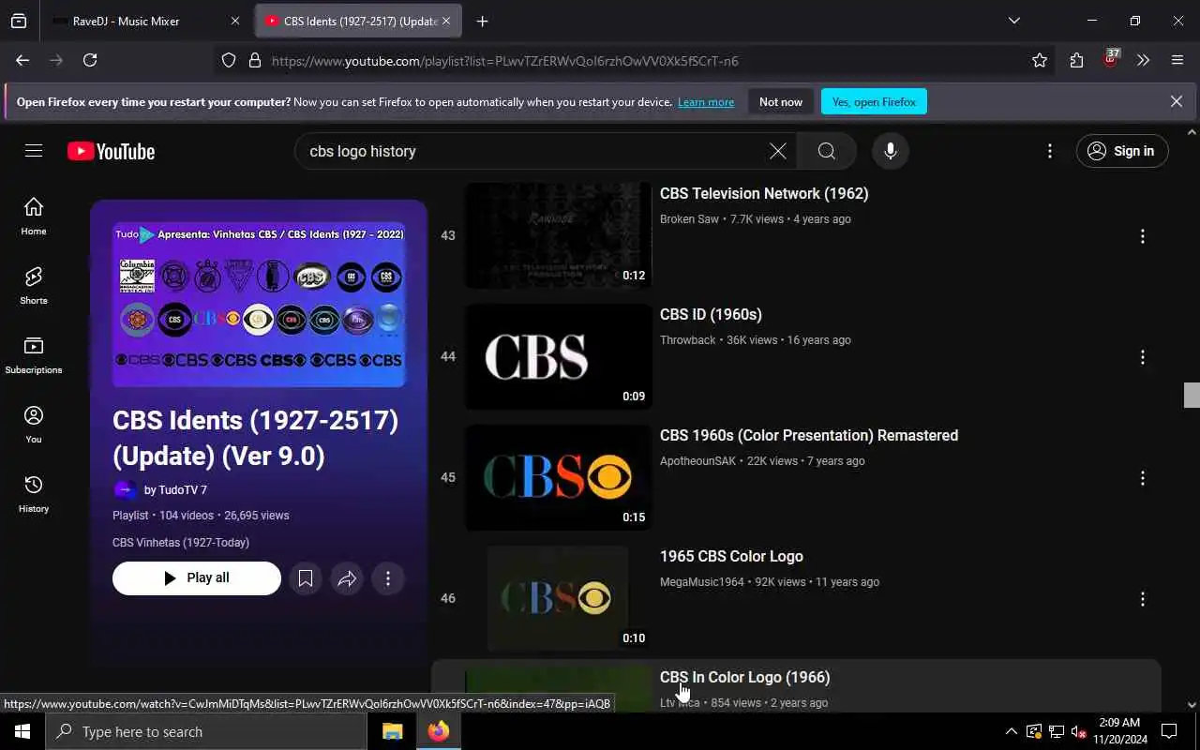Click the Firefox address bar URL
This screenshot has width=1200, height=750.
(x=504, y=61)
